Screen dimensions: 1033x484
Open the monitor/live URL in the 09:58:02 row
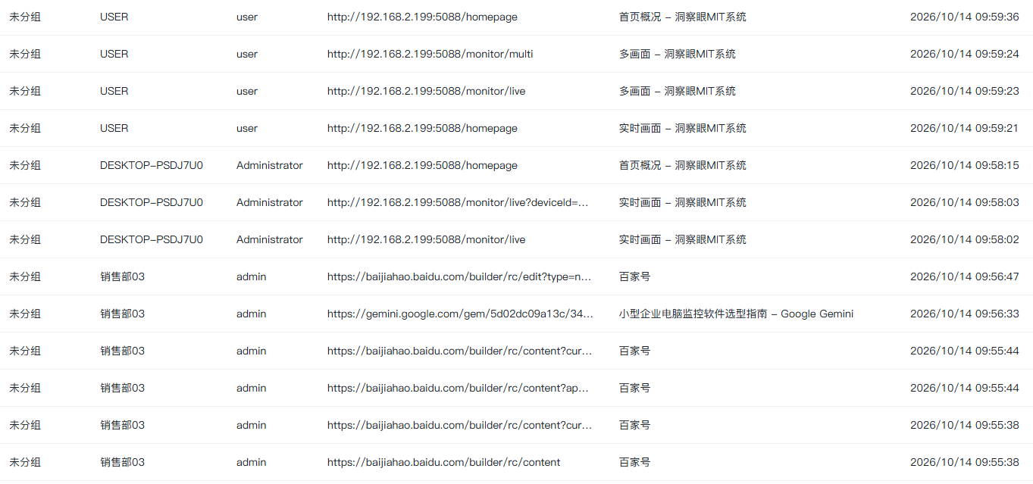[426, 239]
